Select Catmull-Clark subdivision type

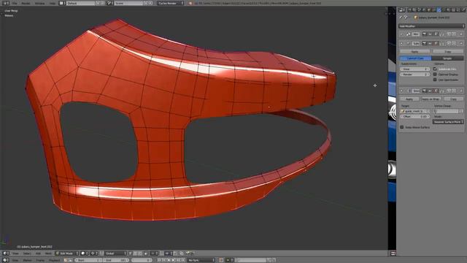tap(415, 58)
